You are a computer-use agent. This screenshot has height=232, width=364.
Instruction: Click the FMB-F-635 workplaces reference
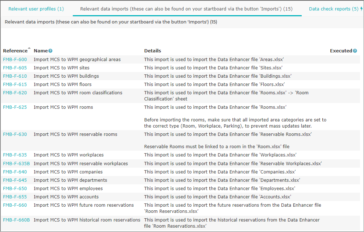pyautogui.click(x=15, y=155)
